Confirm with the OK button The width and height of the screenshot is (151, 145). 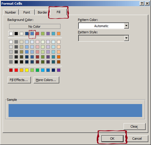(112, 139)
